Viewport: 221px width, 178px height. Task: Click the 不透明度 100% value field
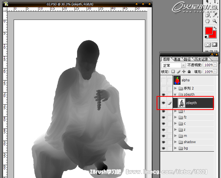(x=208, y=65)
